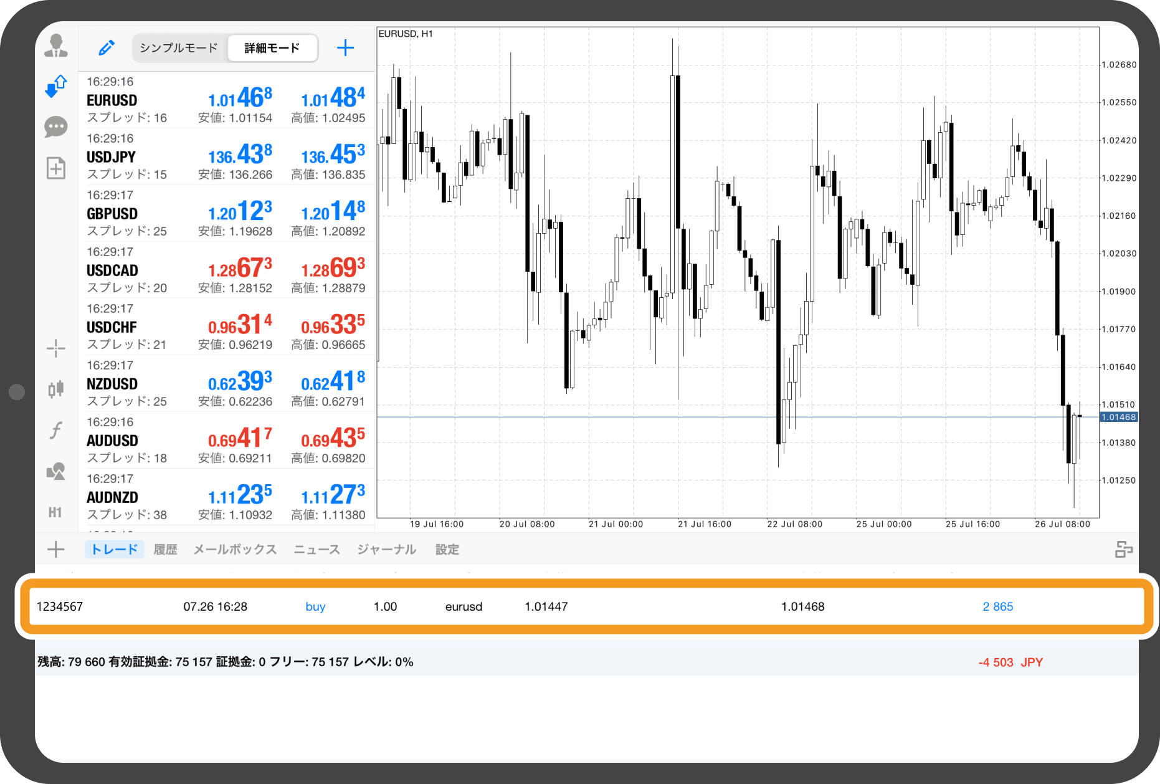1160x784 pixels.
Task: Open the indicators function icon
Action: coord(56,430)
